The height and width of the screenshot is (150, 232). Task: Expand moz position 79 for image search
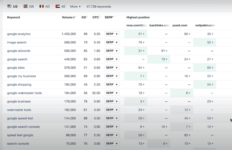tap(141, 42)
